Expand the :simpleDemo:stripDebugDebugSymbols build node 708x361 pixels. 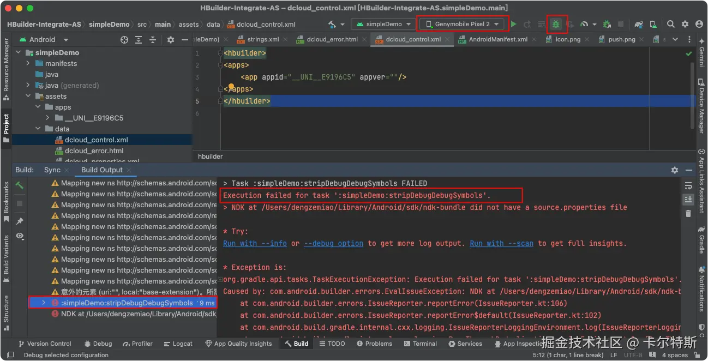pos(44,303)
